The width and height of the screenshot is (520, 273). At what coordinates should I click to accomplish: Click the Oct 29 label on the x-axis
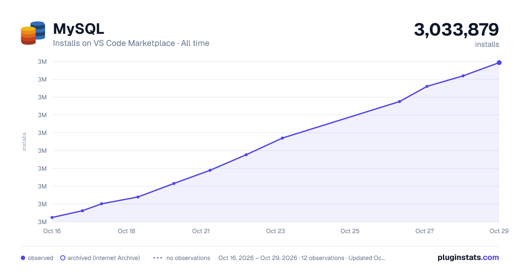click(499, 231)
